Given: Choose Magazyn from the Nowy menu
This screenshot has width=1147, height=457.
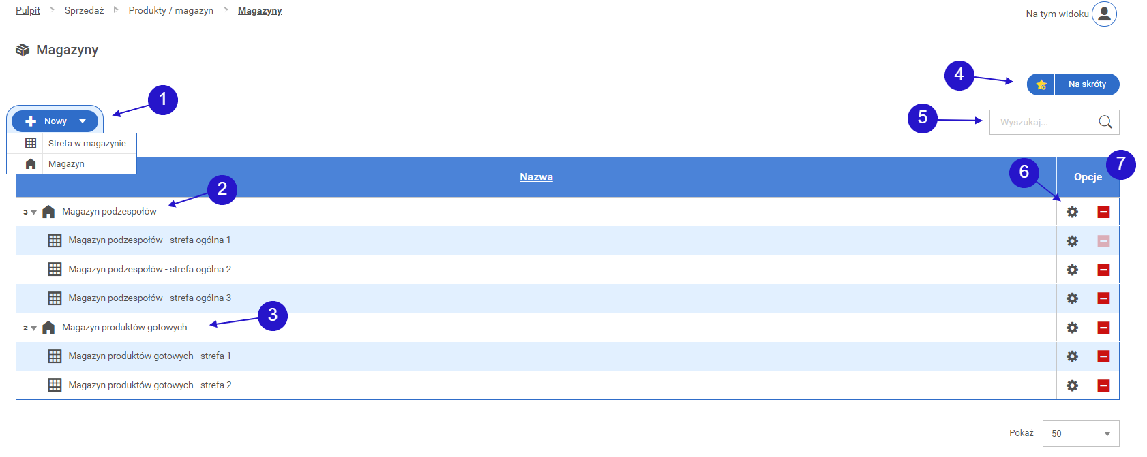Looking at the screenshot, I should pos(66,164).
